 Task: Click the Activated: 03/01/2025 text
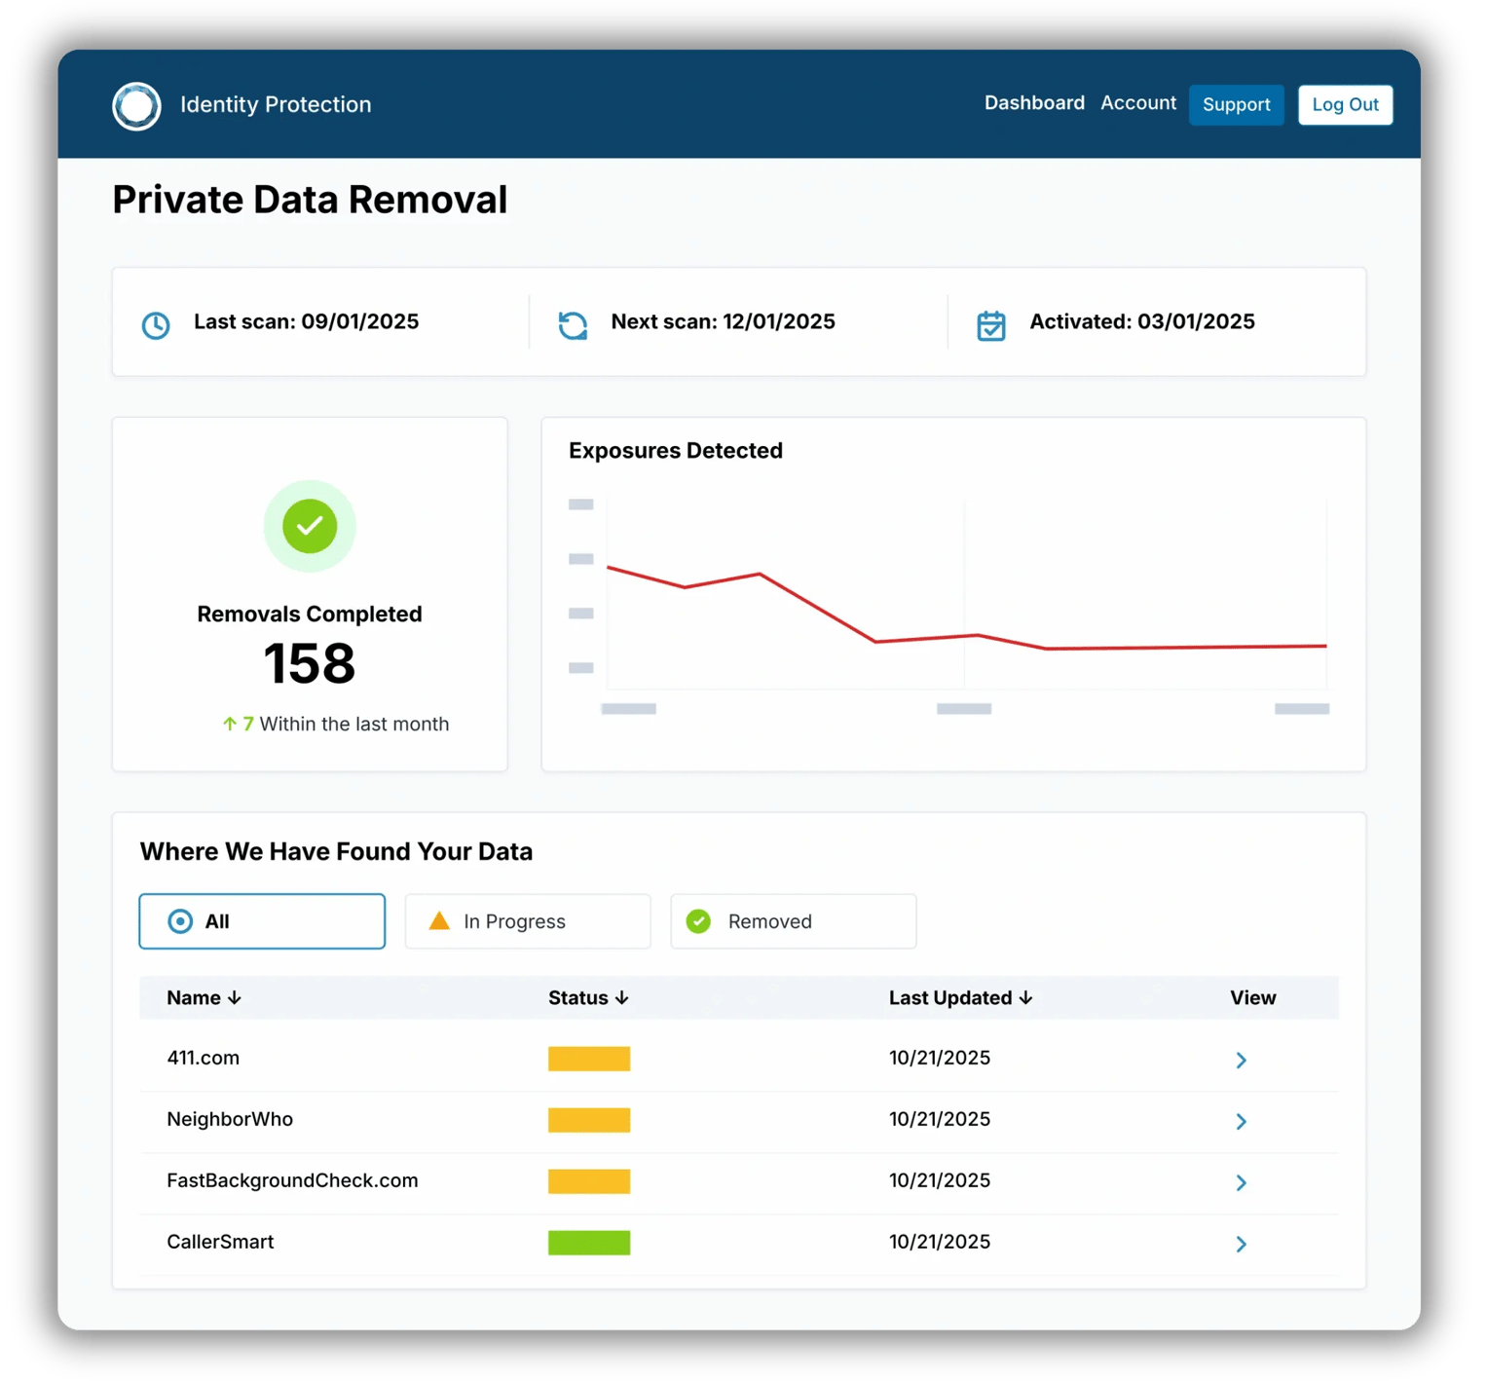(1142, 321)
